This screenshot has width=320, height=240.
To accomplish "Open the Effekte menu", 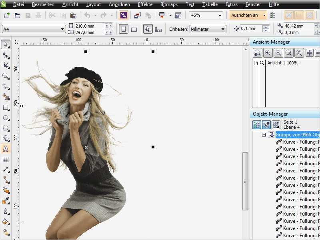I will 145,5.
